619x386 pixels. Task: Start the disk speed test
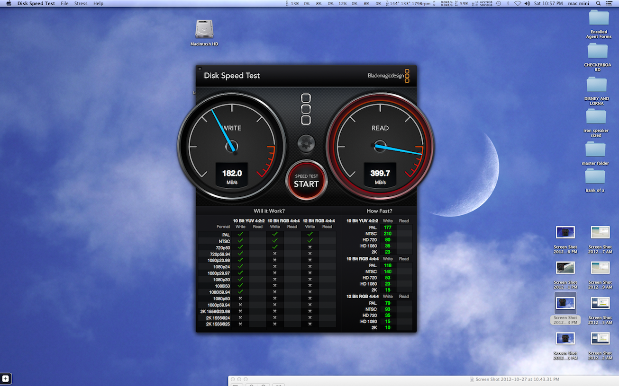(x=306, y=181)
